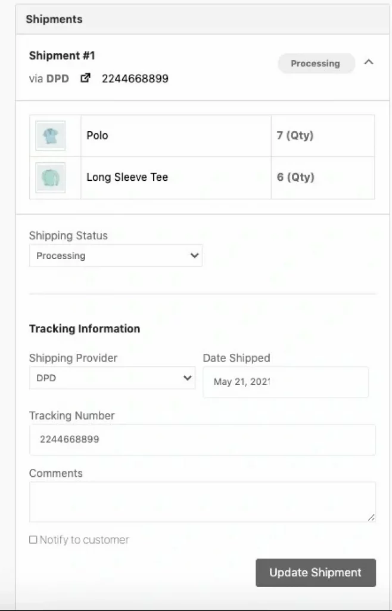Click the Update Shipment button

tap(316, 573)
